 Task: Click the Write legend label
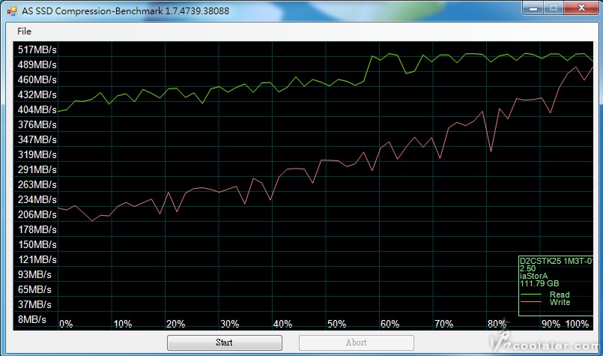[560, 302]
